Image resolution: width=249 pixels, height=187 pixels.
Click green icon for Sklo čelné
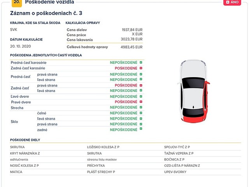tap(141, 113)
